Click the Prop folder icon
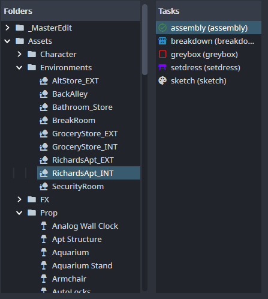Screen dimensions: 268x299 point(32,213)
